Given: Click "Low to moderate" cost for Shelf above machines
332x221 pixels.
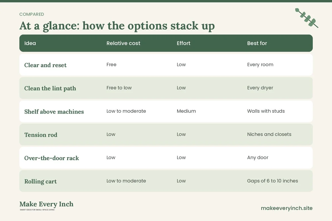Looking at the screenshot, I should coord(126,111).
